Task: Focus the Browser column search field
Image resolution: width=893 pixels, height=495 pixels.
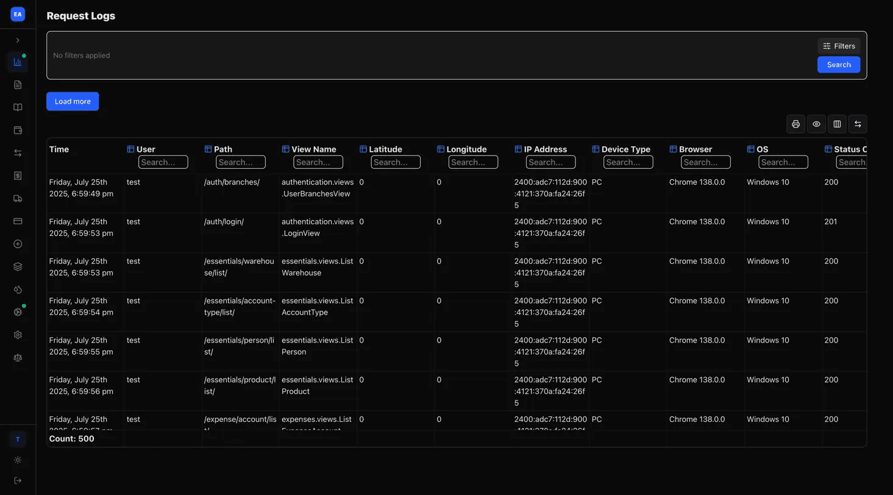Action: (706, 162)
